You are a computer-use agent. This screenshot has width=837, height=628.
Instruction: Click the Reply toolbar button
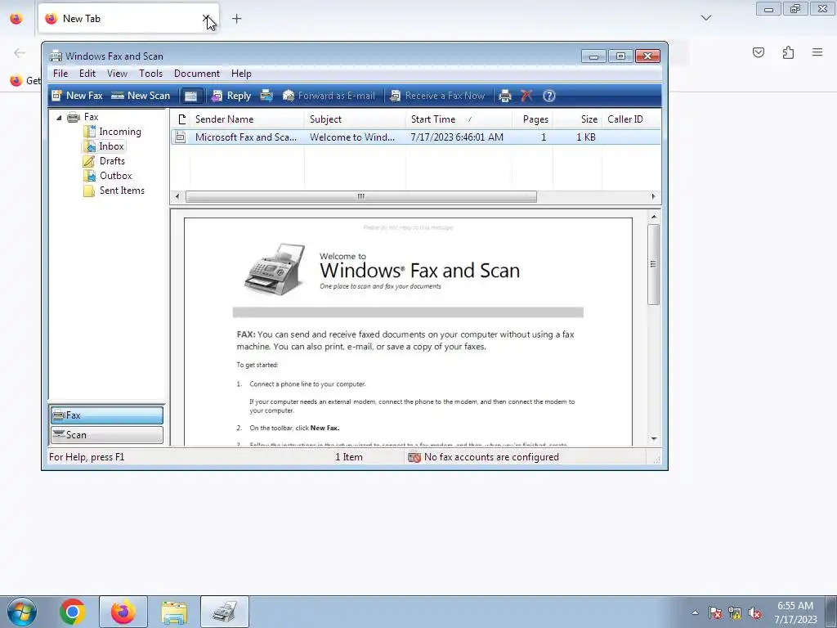coord(231,96)
